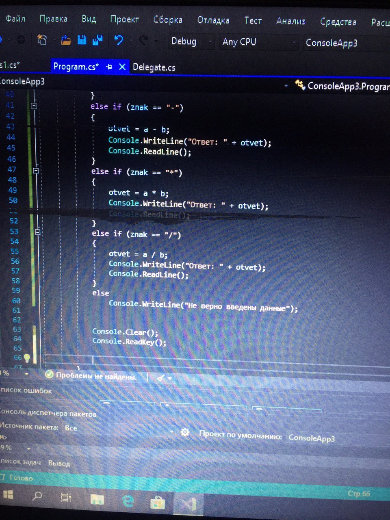Viewport: 390px width, 520px height.
Task: Open the Вид menu
Action: pyautogui.click(x=89, y=19)
